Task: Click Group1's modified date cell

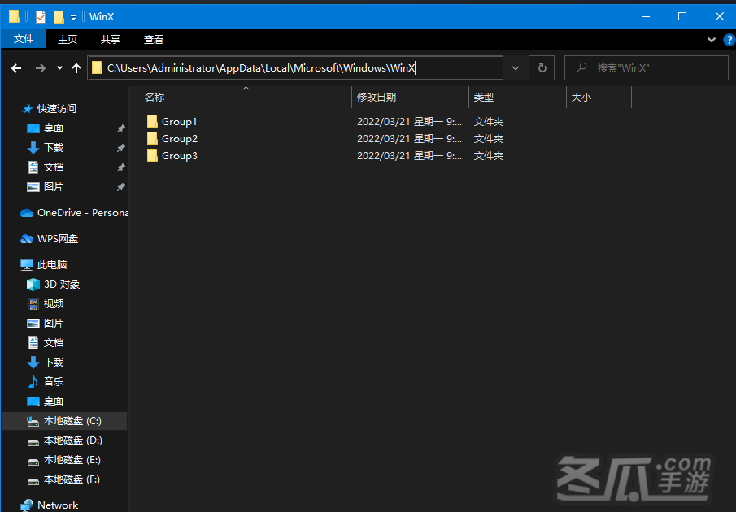Action: click(409, 122)
